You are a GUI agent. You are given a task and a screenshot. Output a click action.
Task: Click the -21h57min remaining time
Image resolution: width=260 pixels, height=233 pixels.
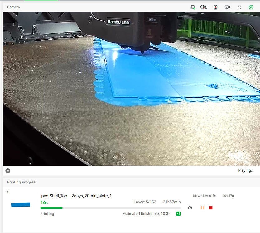[171, 202]
